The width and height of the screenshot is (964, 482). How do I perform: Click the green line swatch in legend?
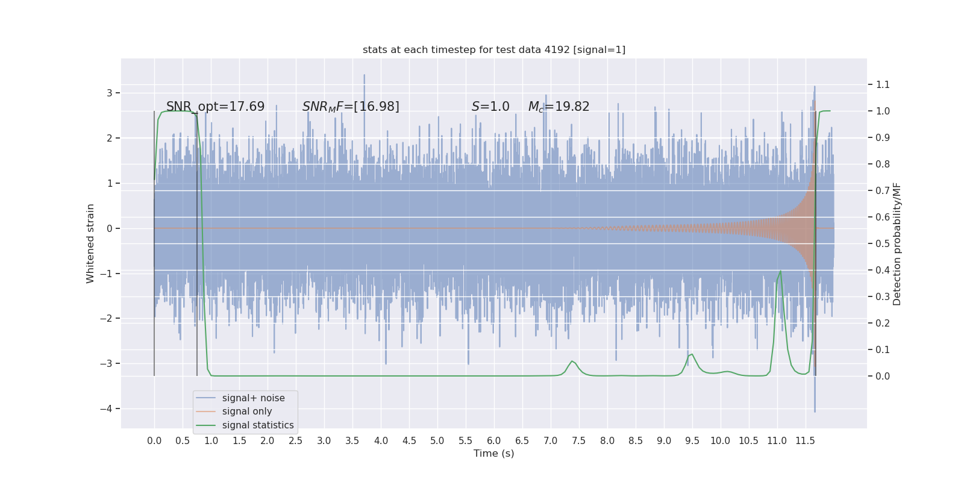205,425
